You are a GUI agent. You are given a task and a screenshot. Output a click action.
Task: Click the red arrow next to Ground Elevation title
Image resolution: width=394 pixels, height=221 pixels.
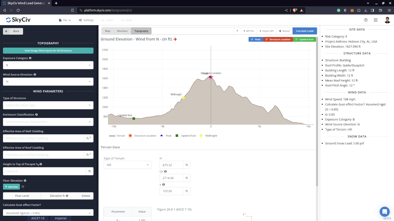[175, 39]
